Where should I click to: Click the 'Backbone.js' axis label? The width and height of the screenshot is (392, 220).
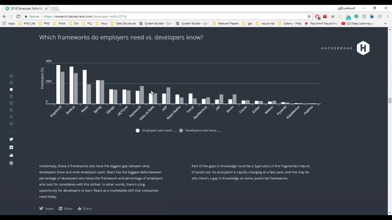click(x=200, y=112)
